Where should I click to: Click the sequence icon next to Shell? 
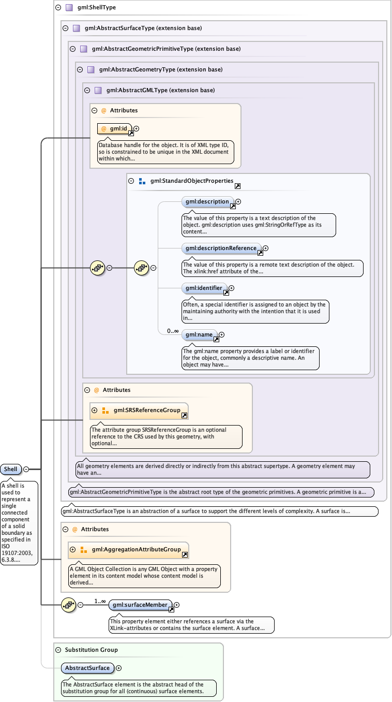pos(98,268)
